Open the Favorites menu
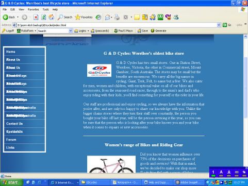Viewport: 248px width, 186px height. (x=33, y=9)
